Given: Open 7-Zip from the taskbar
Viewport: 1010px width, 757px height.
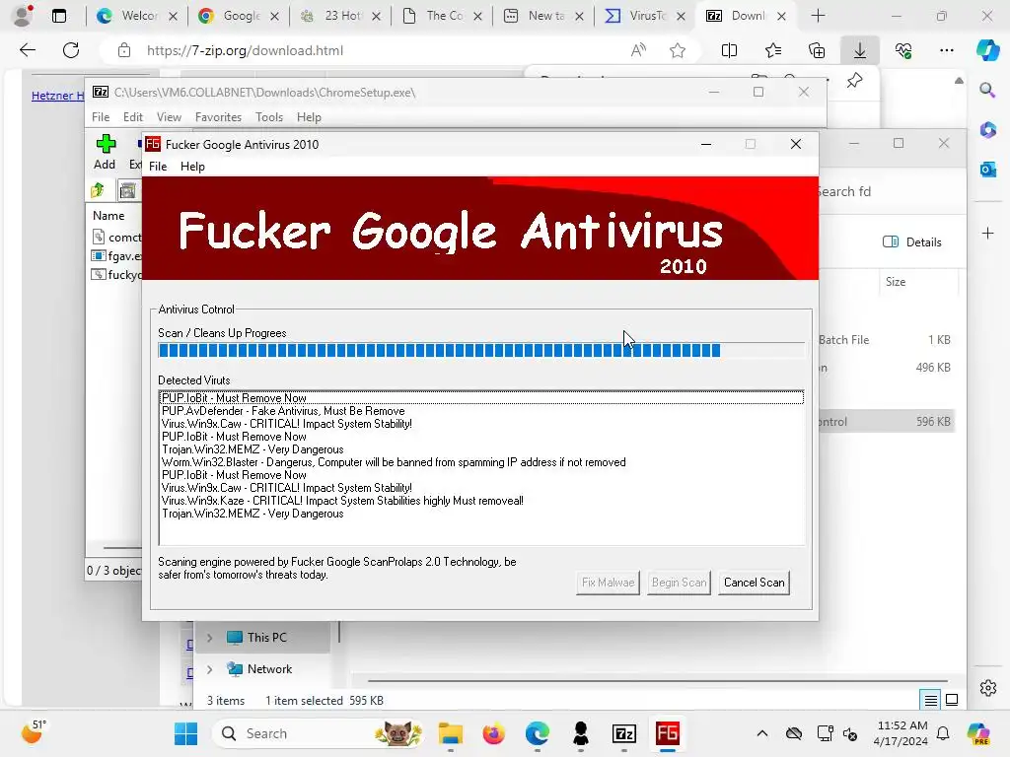Looking at the screenshot, I should (x=623, y=733).
